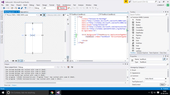Collapse the Common XAML Controls group
Image resolution: width=170 pixels, height=95 pixels.
point(131,17)
